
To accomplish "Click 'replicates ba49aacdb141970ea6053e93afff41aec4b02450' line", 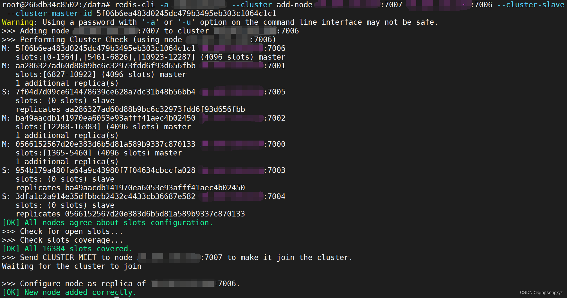I will (x=130, y=188).
